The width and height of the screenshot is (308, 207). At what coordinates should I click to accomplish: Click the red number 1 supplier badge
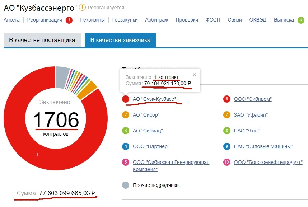click(x=126, y=99)
